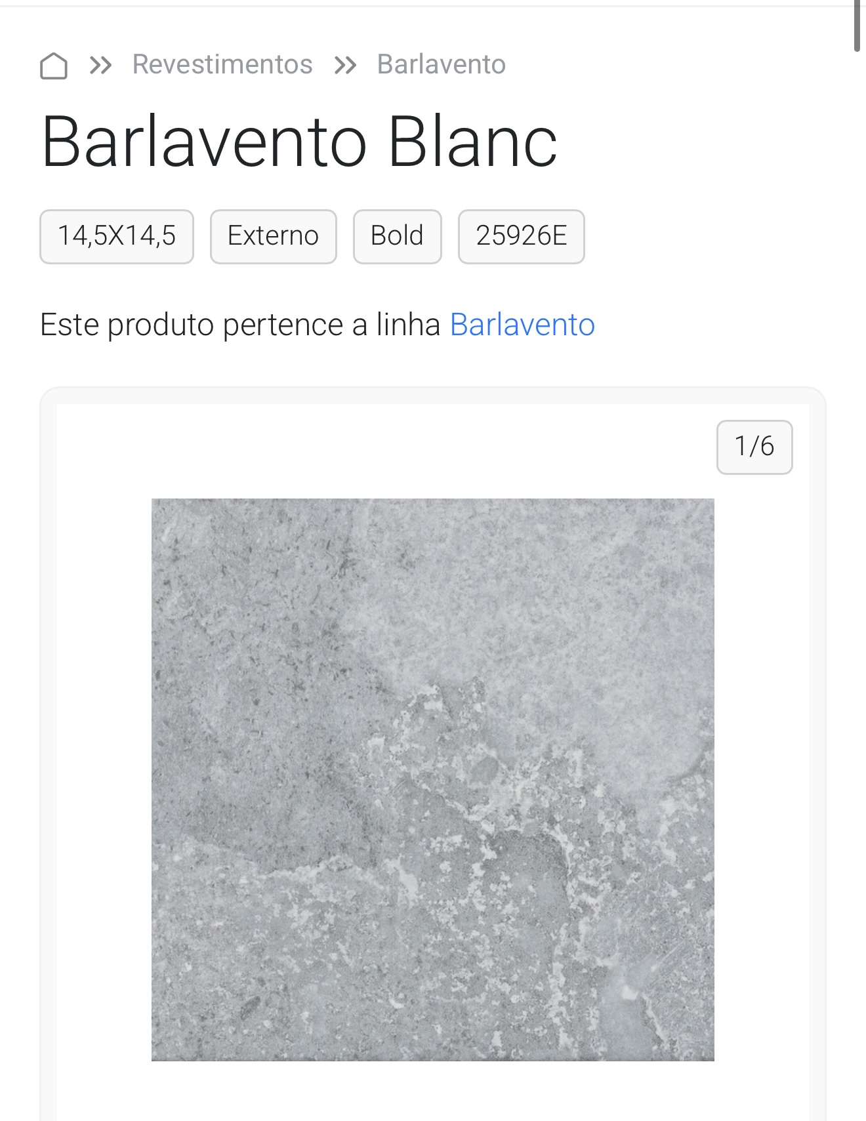Click the 'Este produto pertence a linha' text

pyautogui.click(x=240, y=325)
